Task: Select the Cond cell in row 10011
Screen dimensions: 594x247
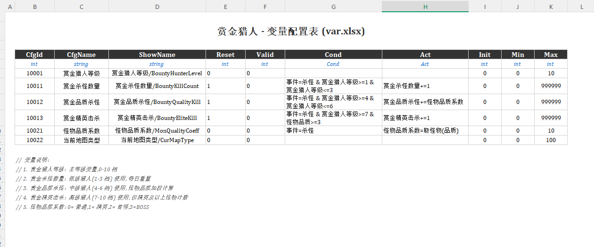Action: (x=333, y=86)
